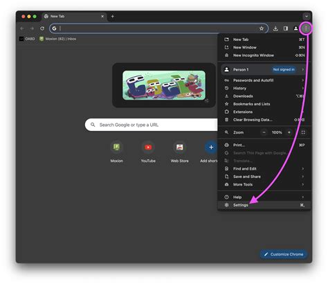Screen dimensions: 328x284
Task: Bookmark this tab with the star icon
Action: 261,28
